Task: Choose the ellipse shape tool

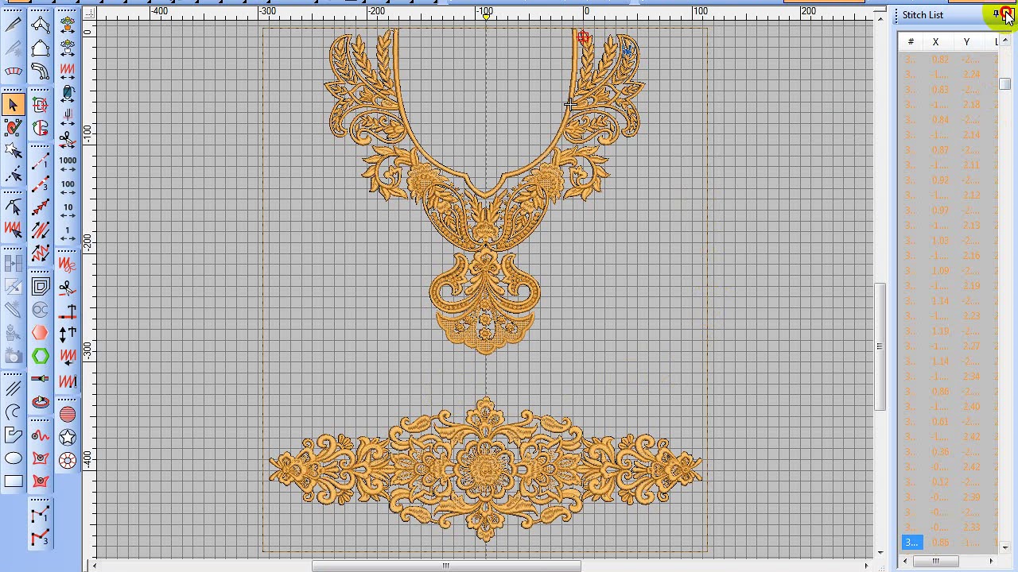Action: (14, 458)
